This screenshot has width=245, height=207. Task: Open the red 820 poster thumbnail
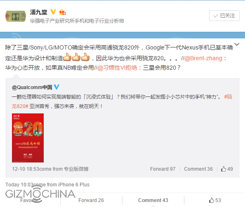pyautogui.click(x=28, y=138)
